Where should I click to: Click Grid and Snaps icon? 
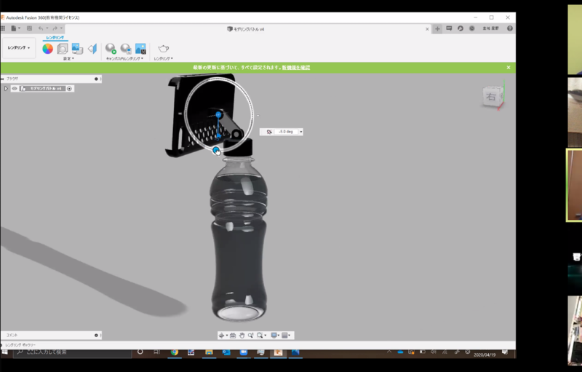(284, 336)
